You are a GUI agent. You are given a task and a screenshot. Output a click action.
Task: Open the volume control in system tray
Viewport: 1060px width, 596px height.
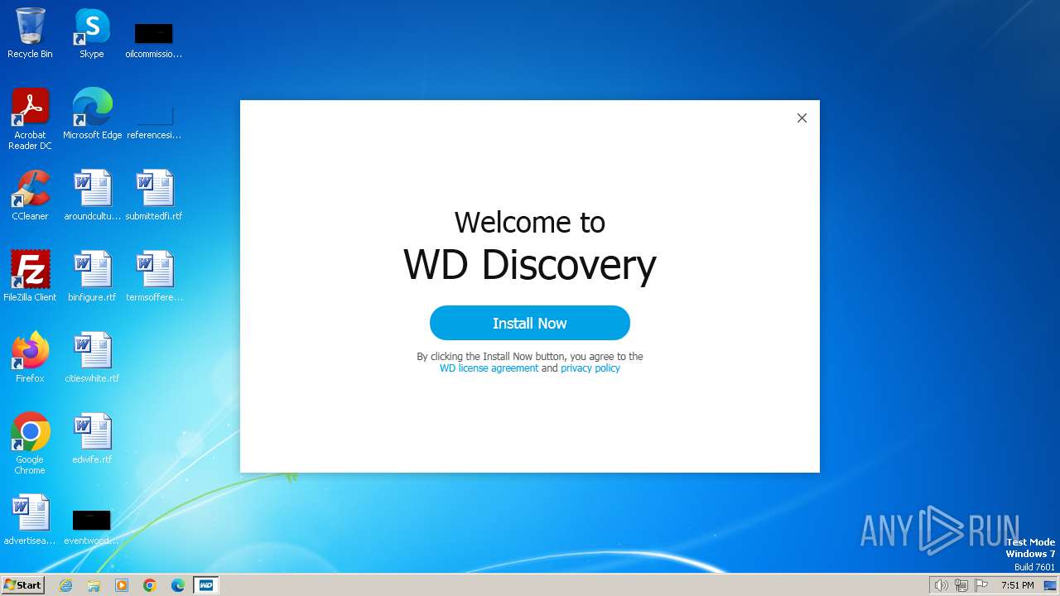[942, 585]
